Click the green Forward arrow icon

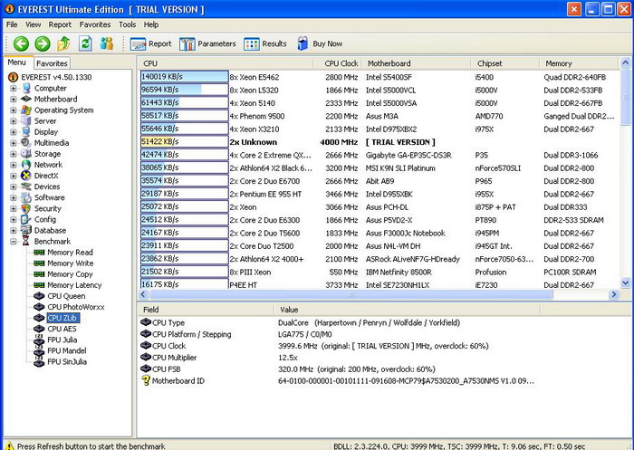click(x=42, y=43)
